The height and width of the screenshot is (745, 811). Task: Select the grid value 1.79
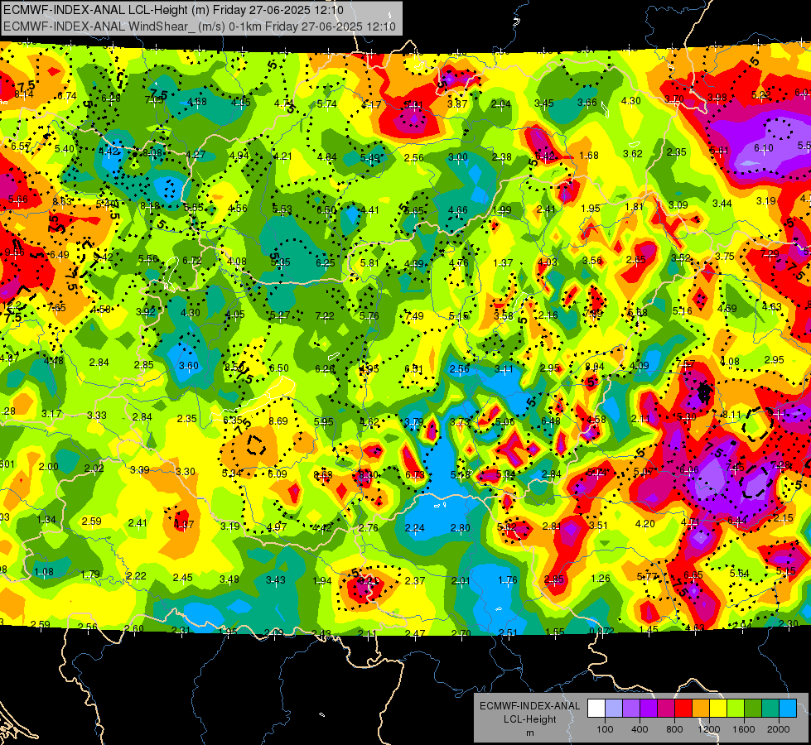90,574
